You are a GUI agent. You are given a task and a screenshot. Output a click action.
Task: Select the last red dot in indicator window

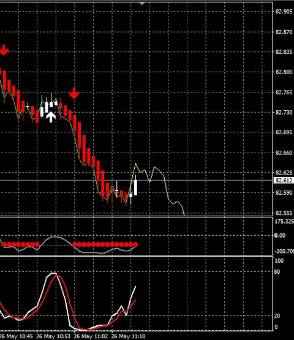135,244
